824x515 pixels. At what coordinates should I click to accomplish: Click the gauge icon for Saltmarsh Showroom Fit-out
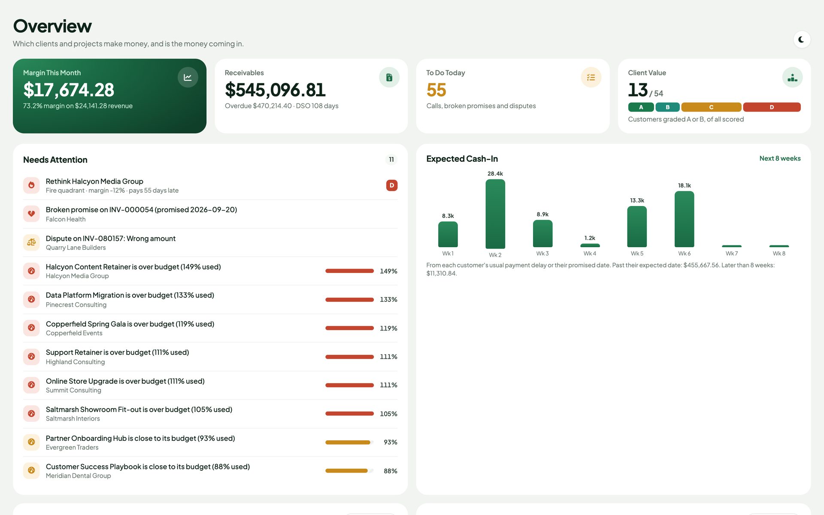click(x=31, y=414)
